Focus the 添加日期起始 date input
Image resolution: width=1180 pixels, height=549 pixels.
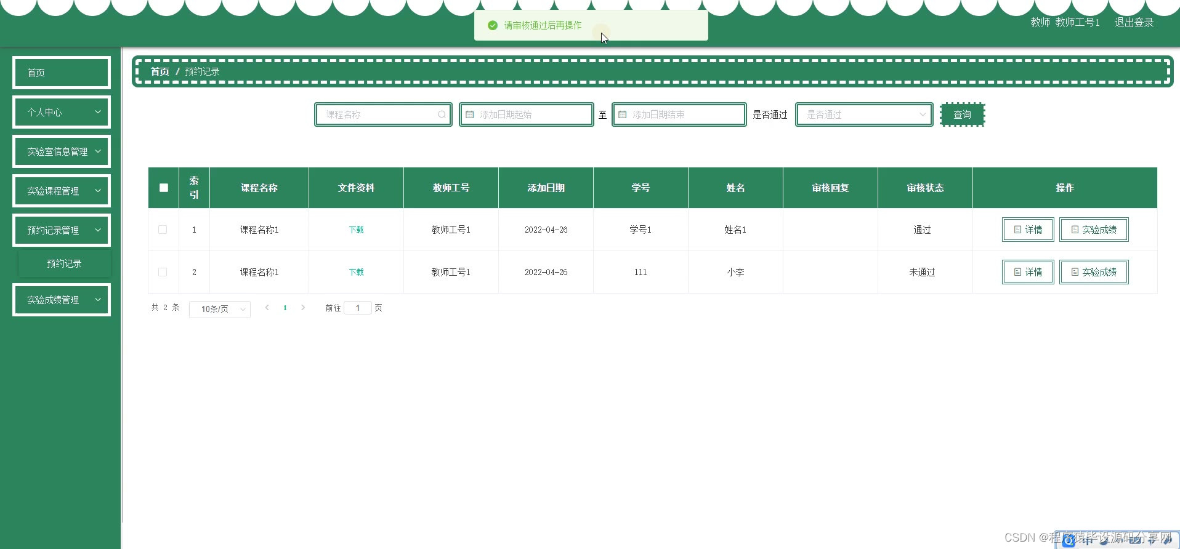(x=527, y=114)
